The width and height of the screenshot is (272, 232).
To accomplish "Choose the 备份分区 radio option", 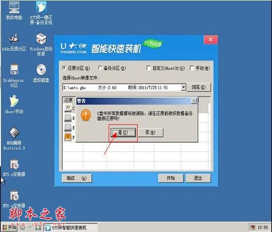I will (x=112, y=68).
